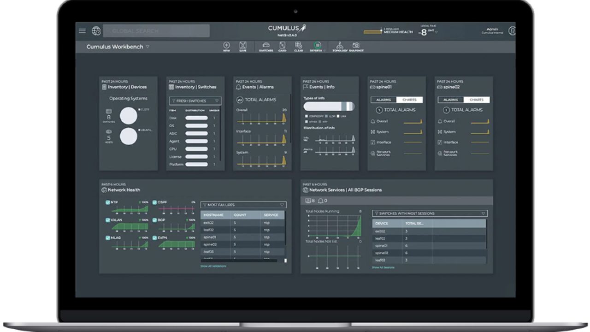Image resolution: width=590 pixels, height=332 pixels.
Task: Toggle the OSPF checkbox
Action: 155,202
